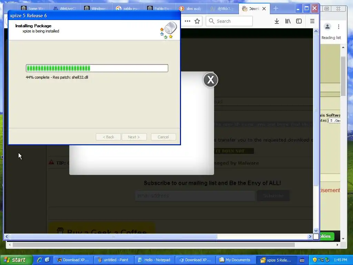Click the Subscribe button on webpage
This screenshot has height=265, width=353.
coord(273,196)
